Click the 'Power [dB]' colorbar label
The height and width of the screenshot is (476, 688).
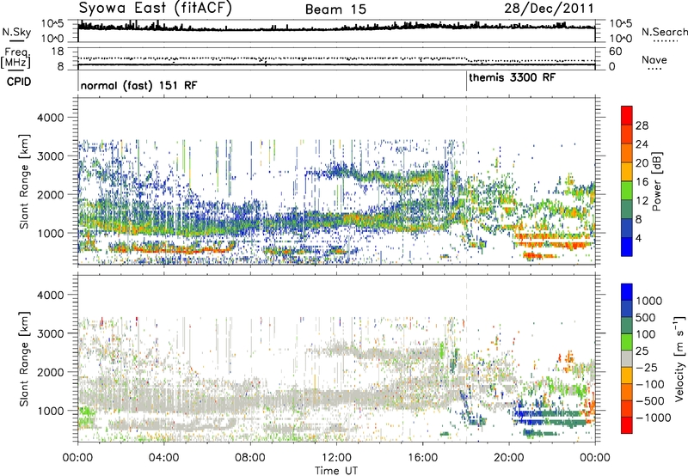[x=656, y=181]
